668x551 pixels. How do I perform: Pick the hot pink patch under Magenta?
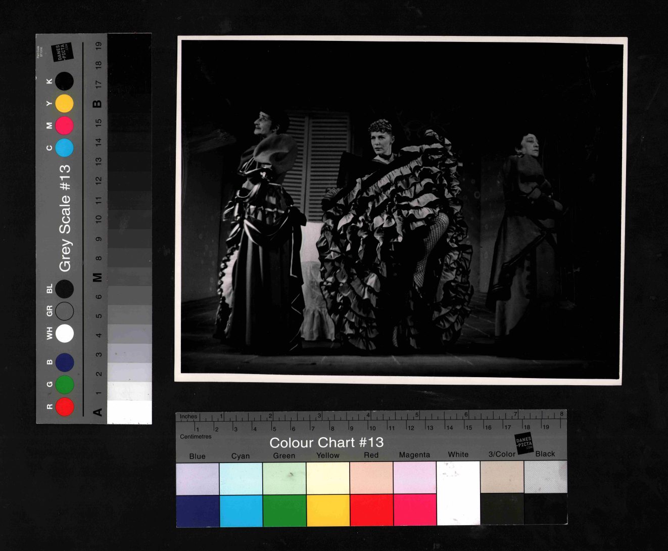pyautogui.click(x=414, y=510)
